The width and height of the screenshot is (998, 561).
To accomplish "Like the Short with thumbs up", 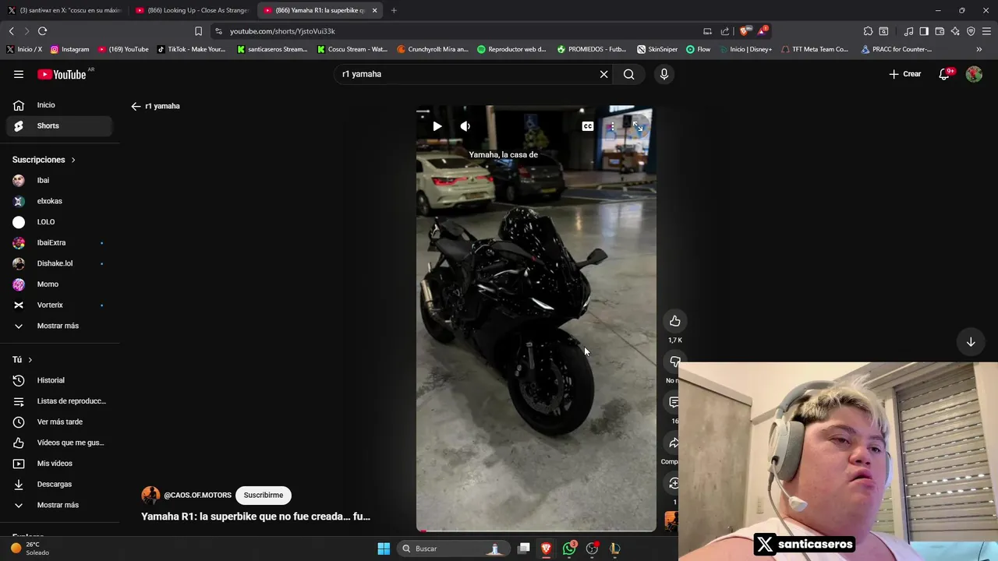I will [675, 321].
